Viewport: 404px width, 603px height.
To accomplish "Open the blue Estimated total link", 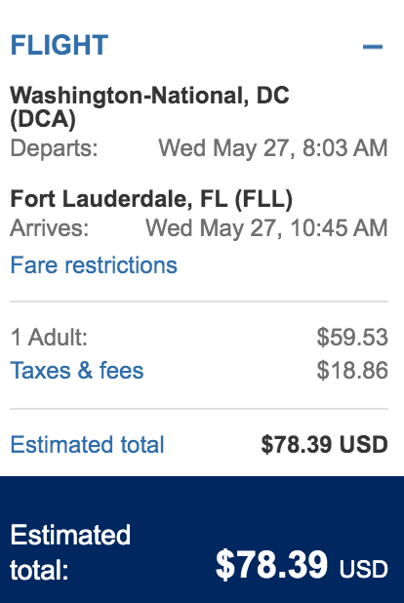I will pos(88,445).
